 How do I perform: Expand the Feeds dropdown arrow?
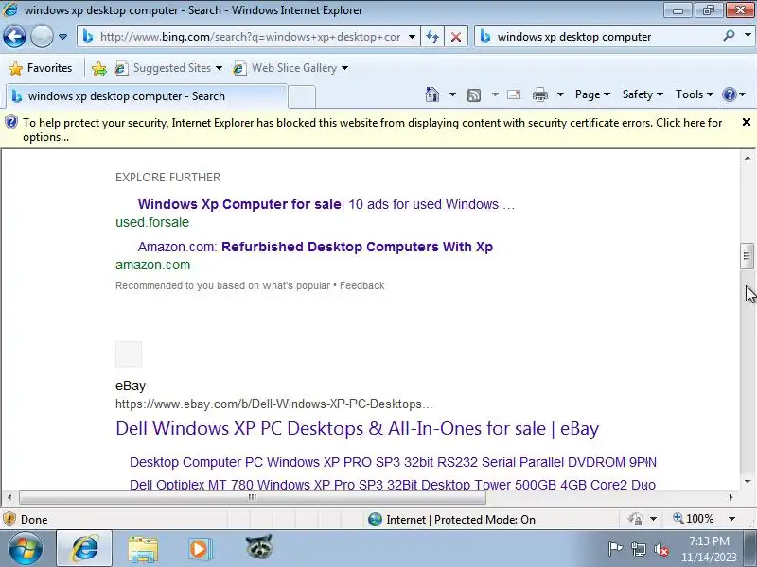(495, 94)
